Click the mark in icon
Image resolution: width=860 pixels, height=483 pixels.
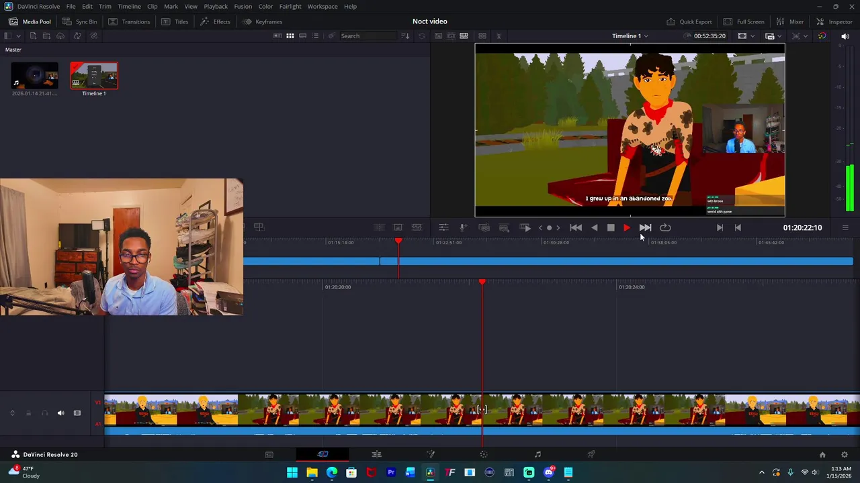pyautogui.click(x=720, y=227)
